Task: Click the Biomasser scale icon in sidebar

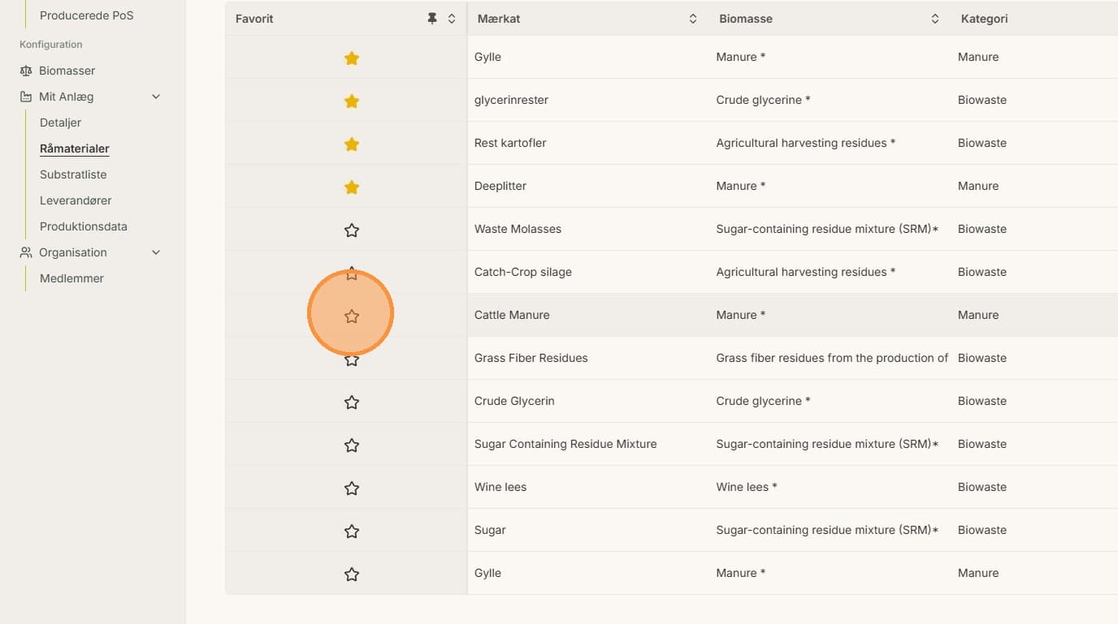Action: pos(26,71)
